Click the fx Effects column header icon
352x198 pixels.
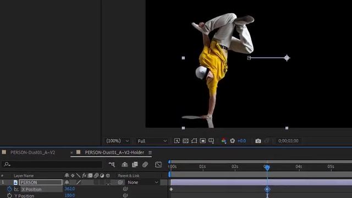tap(84, 175)
